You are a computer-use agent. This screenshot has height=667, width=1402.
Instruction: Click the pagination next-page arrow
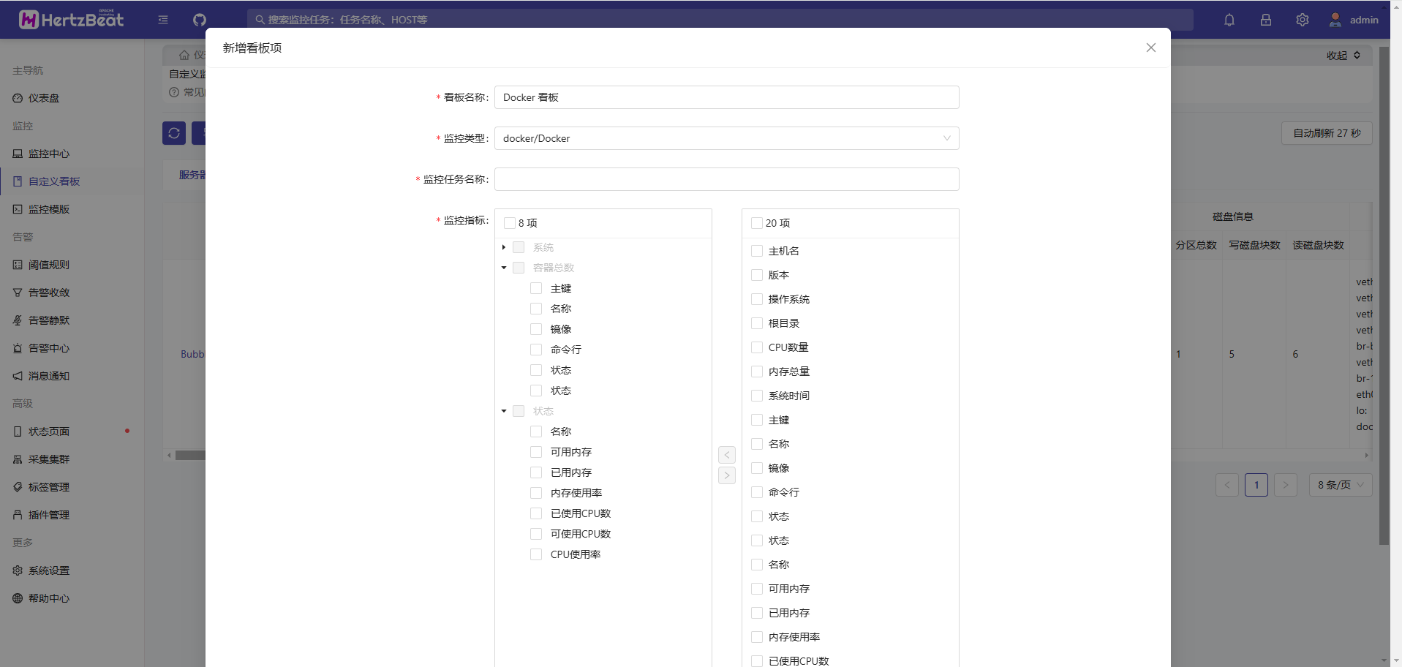[x=1286, y=485]
